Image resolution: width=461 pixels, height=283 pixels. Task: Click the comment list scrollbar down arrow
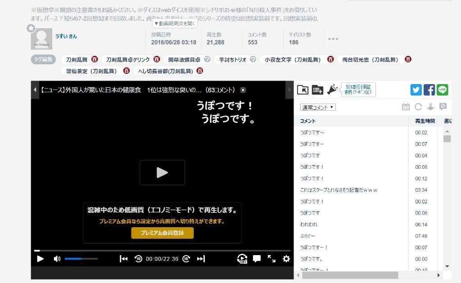[x=447, y=266]
